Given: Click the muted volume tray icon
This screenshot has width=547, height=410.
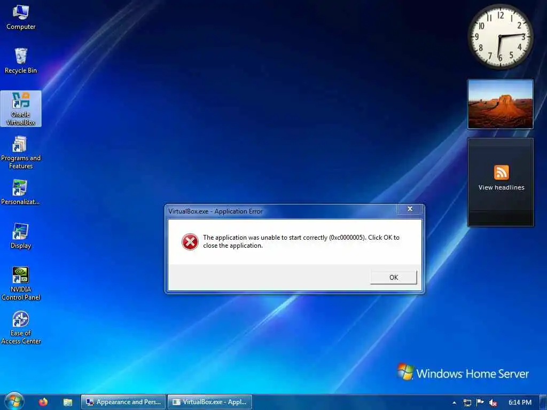Looking at the screenshot, I should point(493,403).
